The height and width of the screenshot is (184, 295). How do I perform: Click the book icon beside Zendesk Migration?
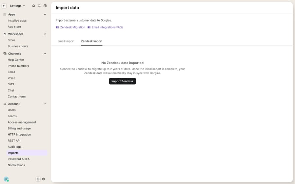pos(57,27)
